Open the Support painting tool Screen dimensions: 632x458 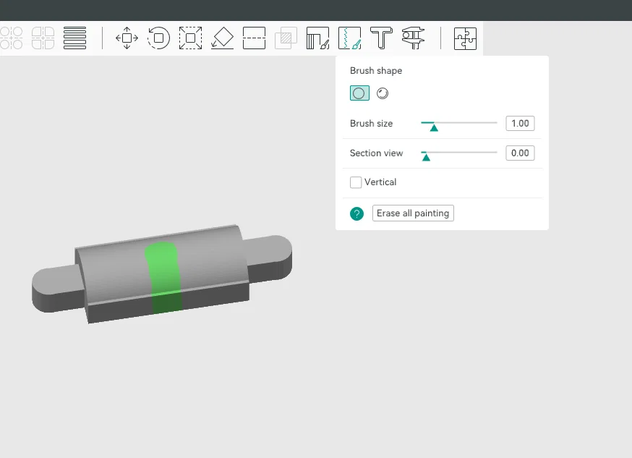point(318,38)
